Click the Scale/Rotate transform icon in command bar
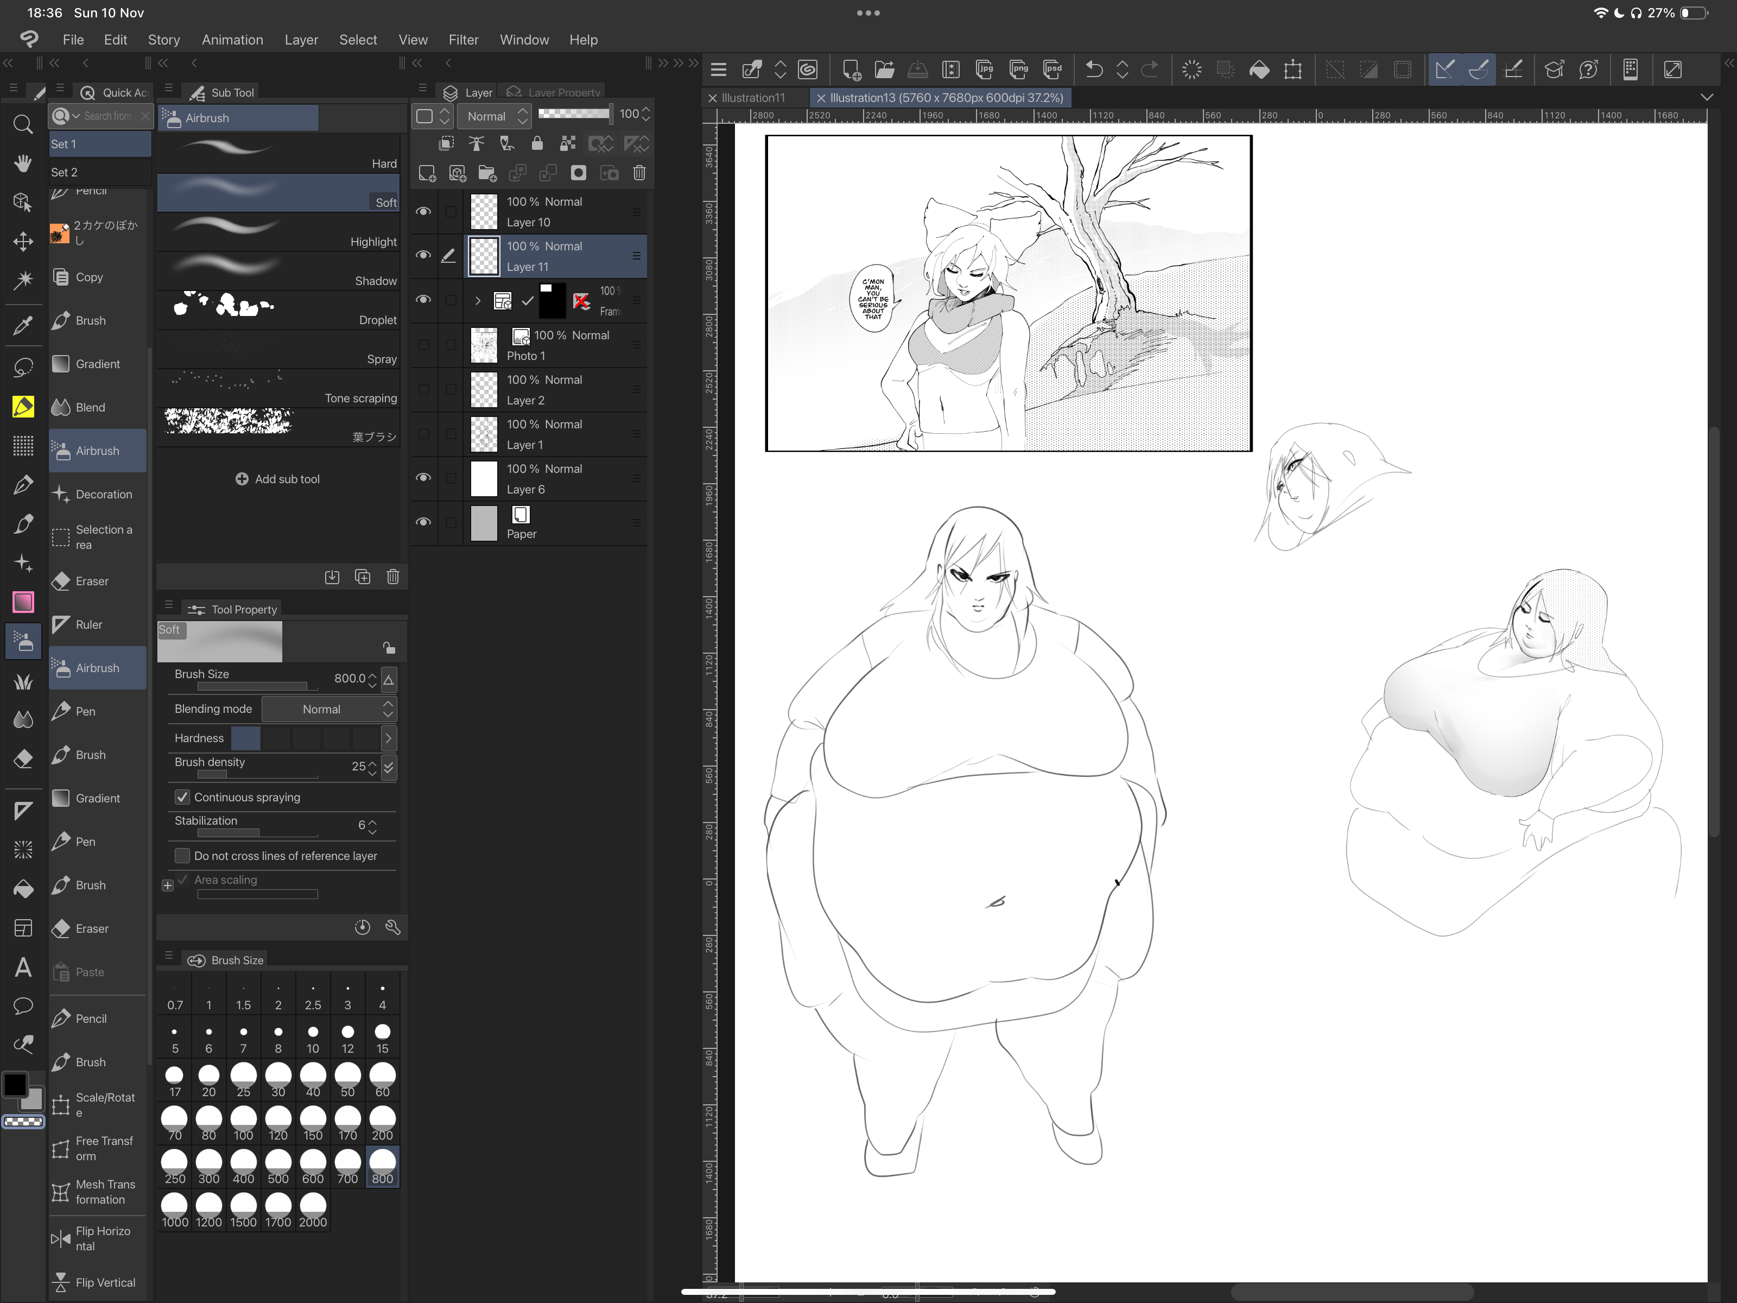 point(1292,70)
